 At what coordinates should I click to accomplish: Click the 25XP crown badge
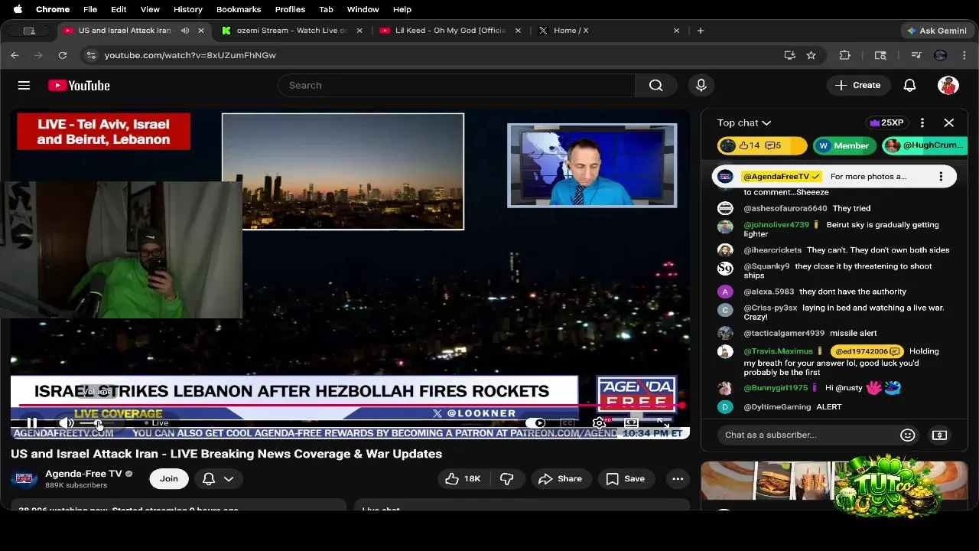pos(886,122)
